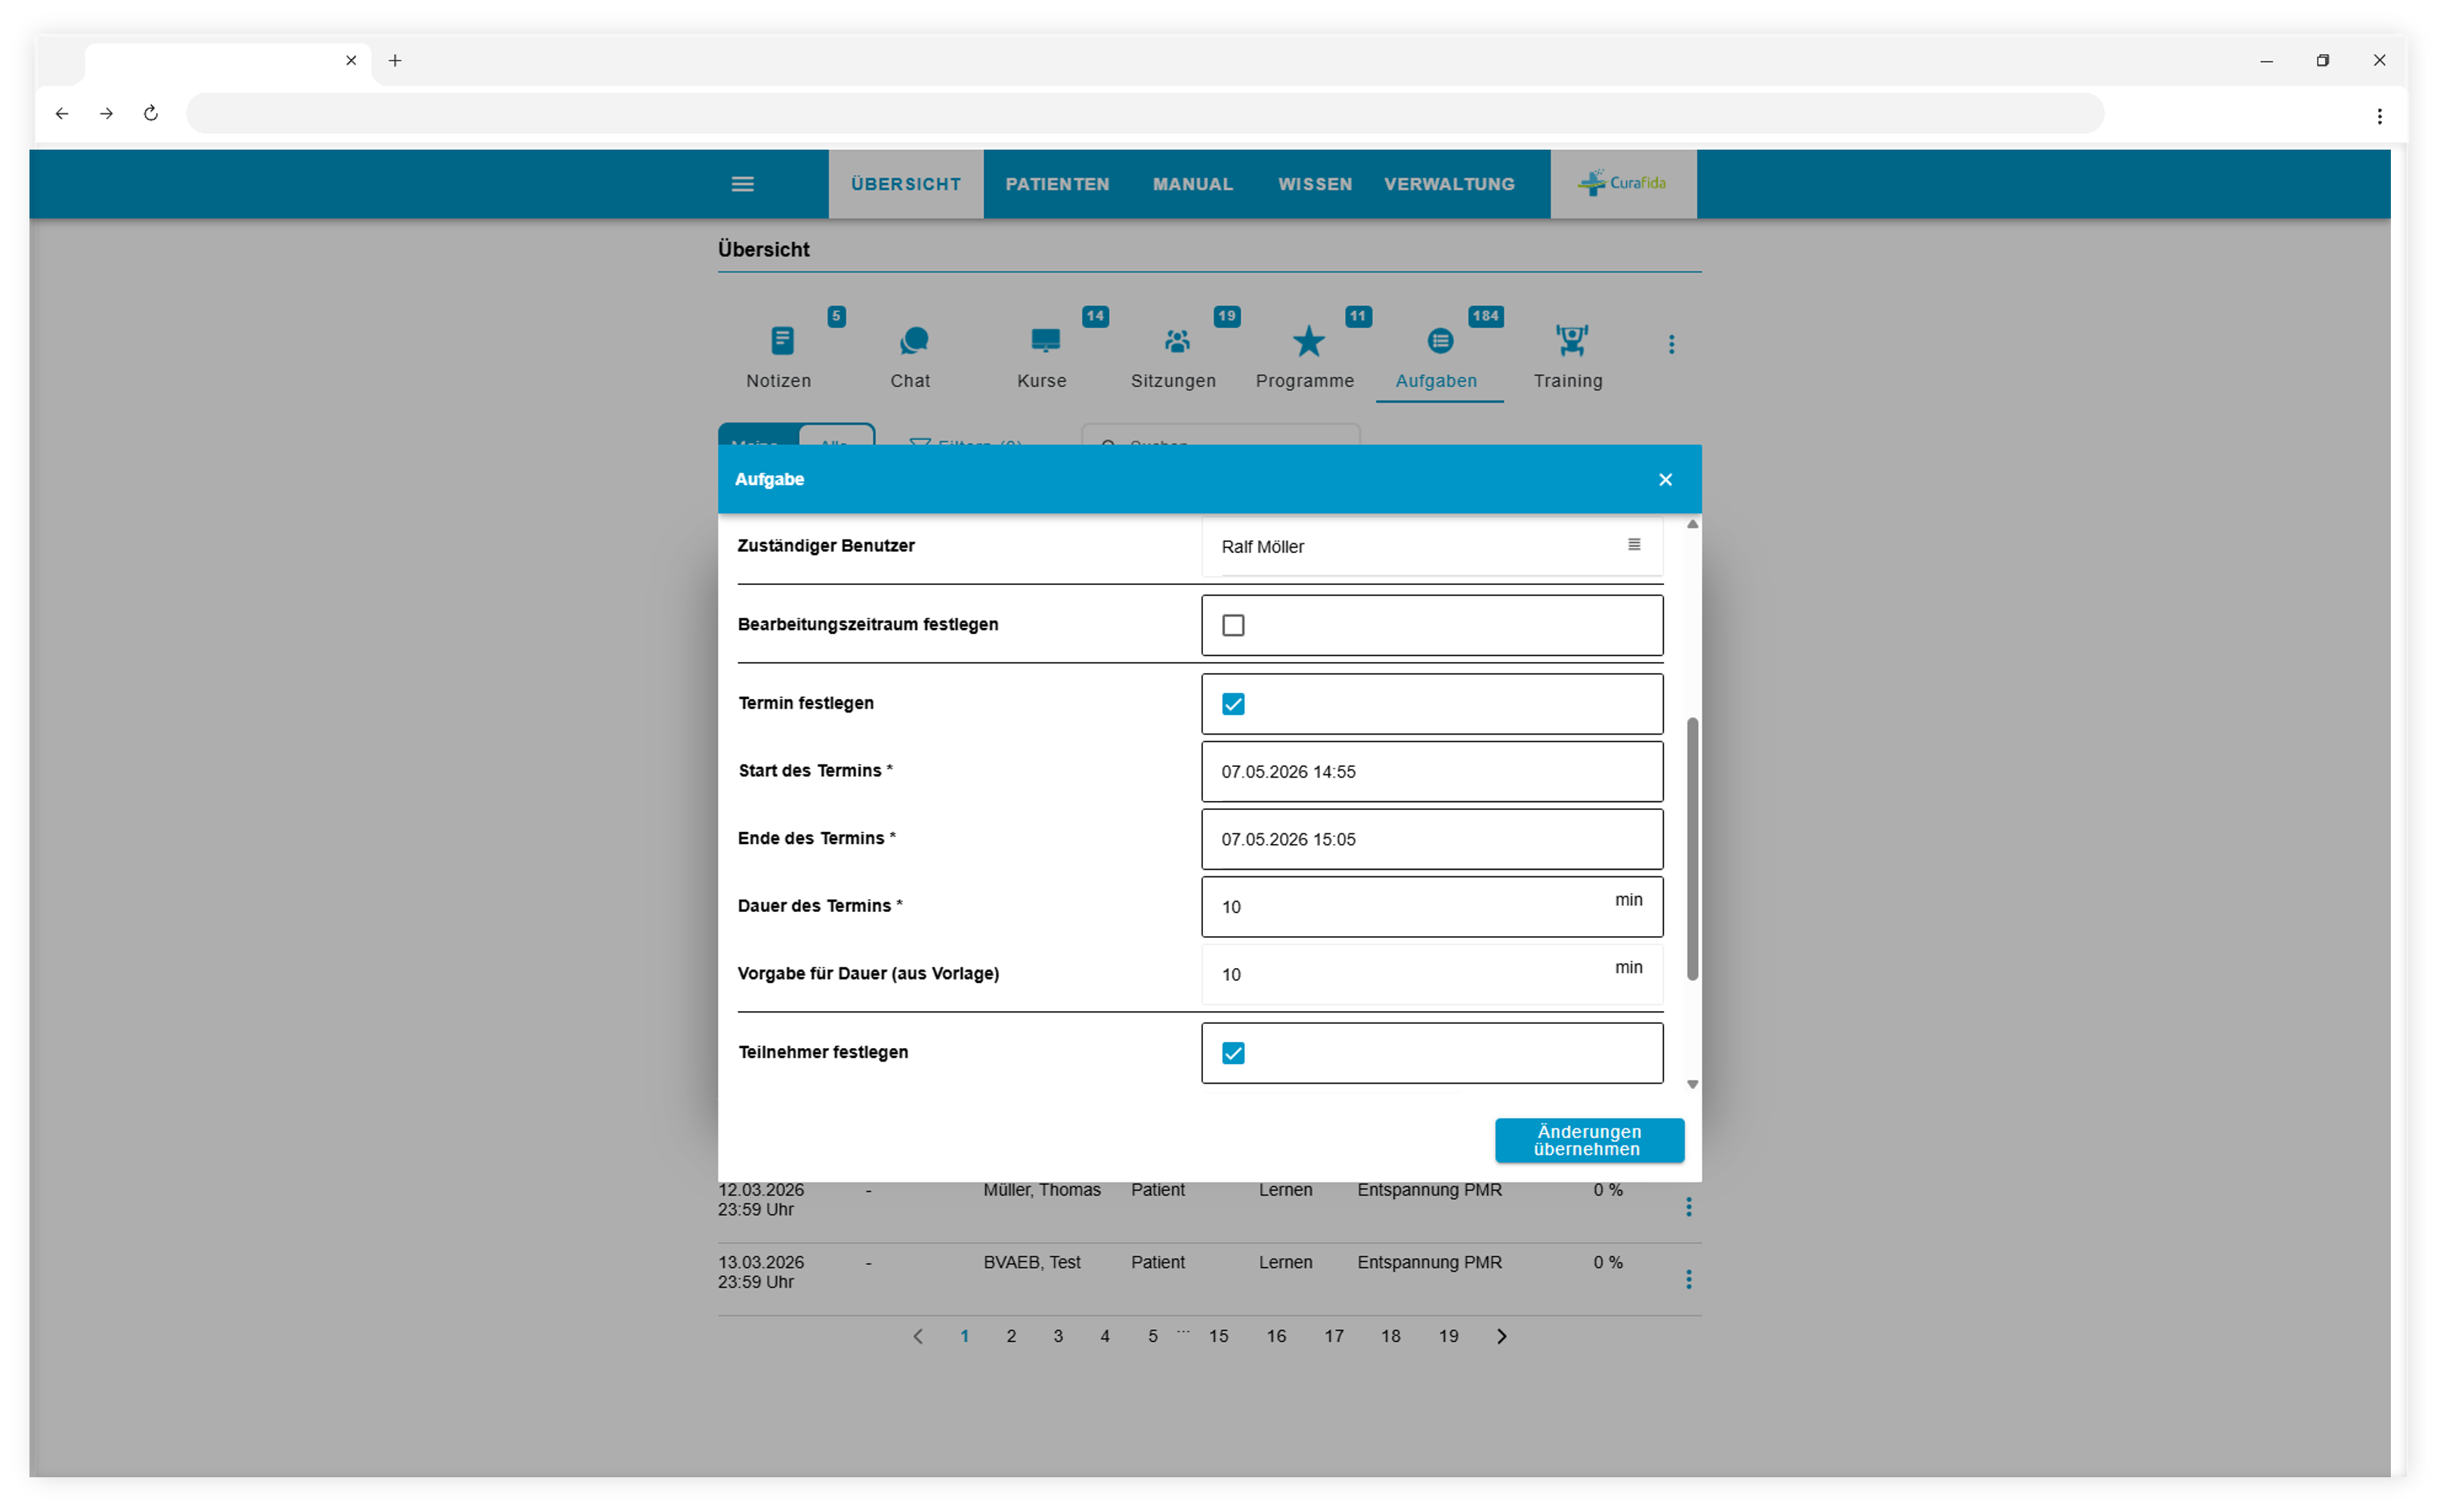The image size is (2443, 1512).
Task: Open the Chat section icon
Action: coord(913,341)
